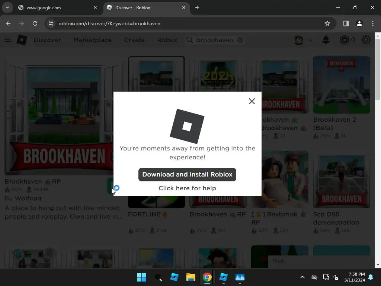The width and height of the screenshot is (381, 286).
Task: Clear the brookhaven search text
Action: point(240,40)
